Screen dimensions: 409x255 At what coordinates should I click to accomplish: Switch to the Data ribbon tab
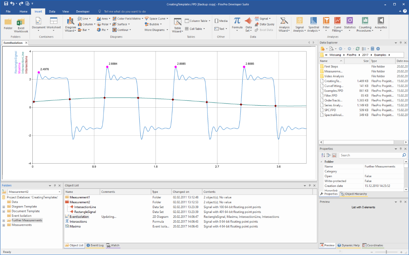[x=52, y=11]
